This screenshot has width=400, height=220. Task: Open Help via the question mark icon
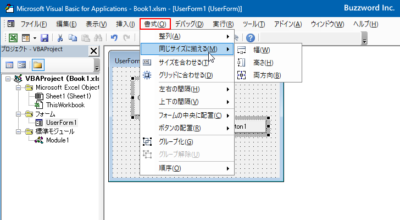251,38
